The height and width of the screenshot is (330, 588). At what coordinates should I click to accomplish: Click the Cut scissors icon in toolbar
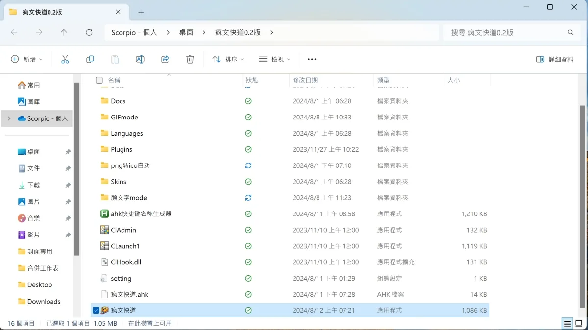(65, 59)
